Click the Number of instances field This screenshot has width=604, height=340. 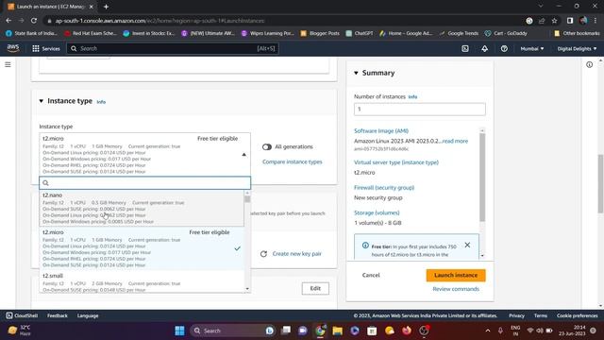pos(419,110)
